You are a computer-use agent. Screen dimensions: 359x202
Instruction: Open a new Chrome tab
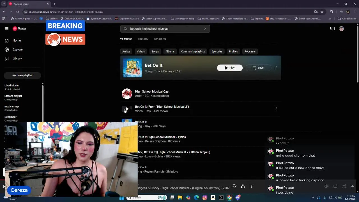[54, 4]
